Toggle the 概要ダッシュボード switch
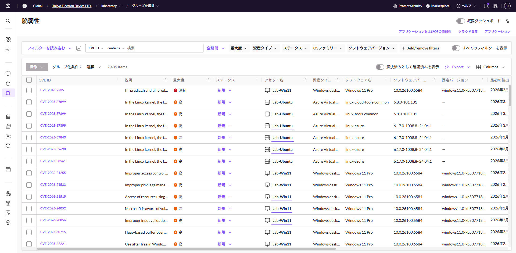 [x=460, y=21]
